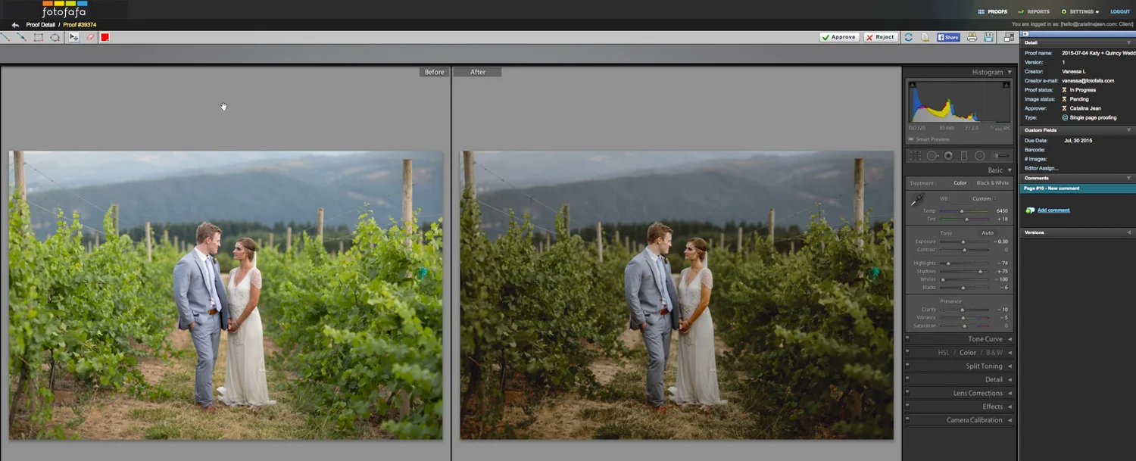Set treatment to Color
This screenshot has height=461, width=1136.
coord(960,183)
